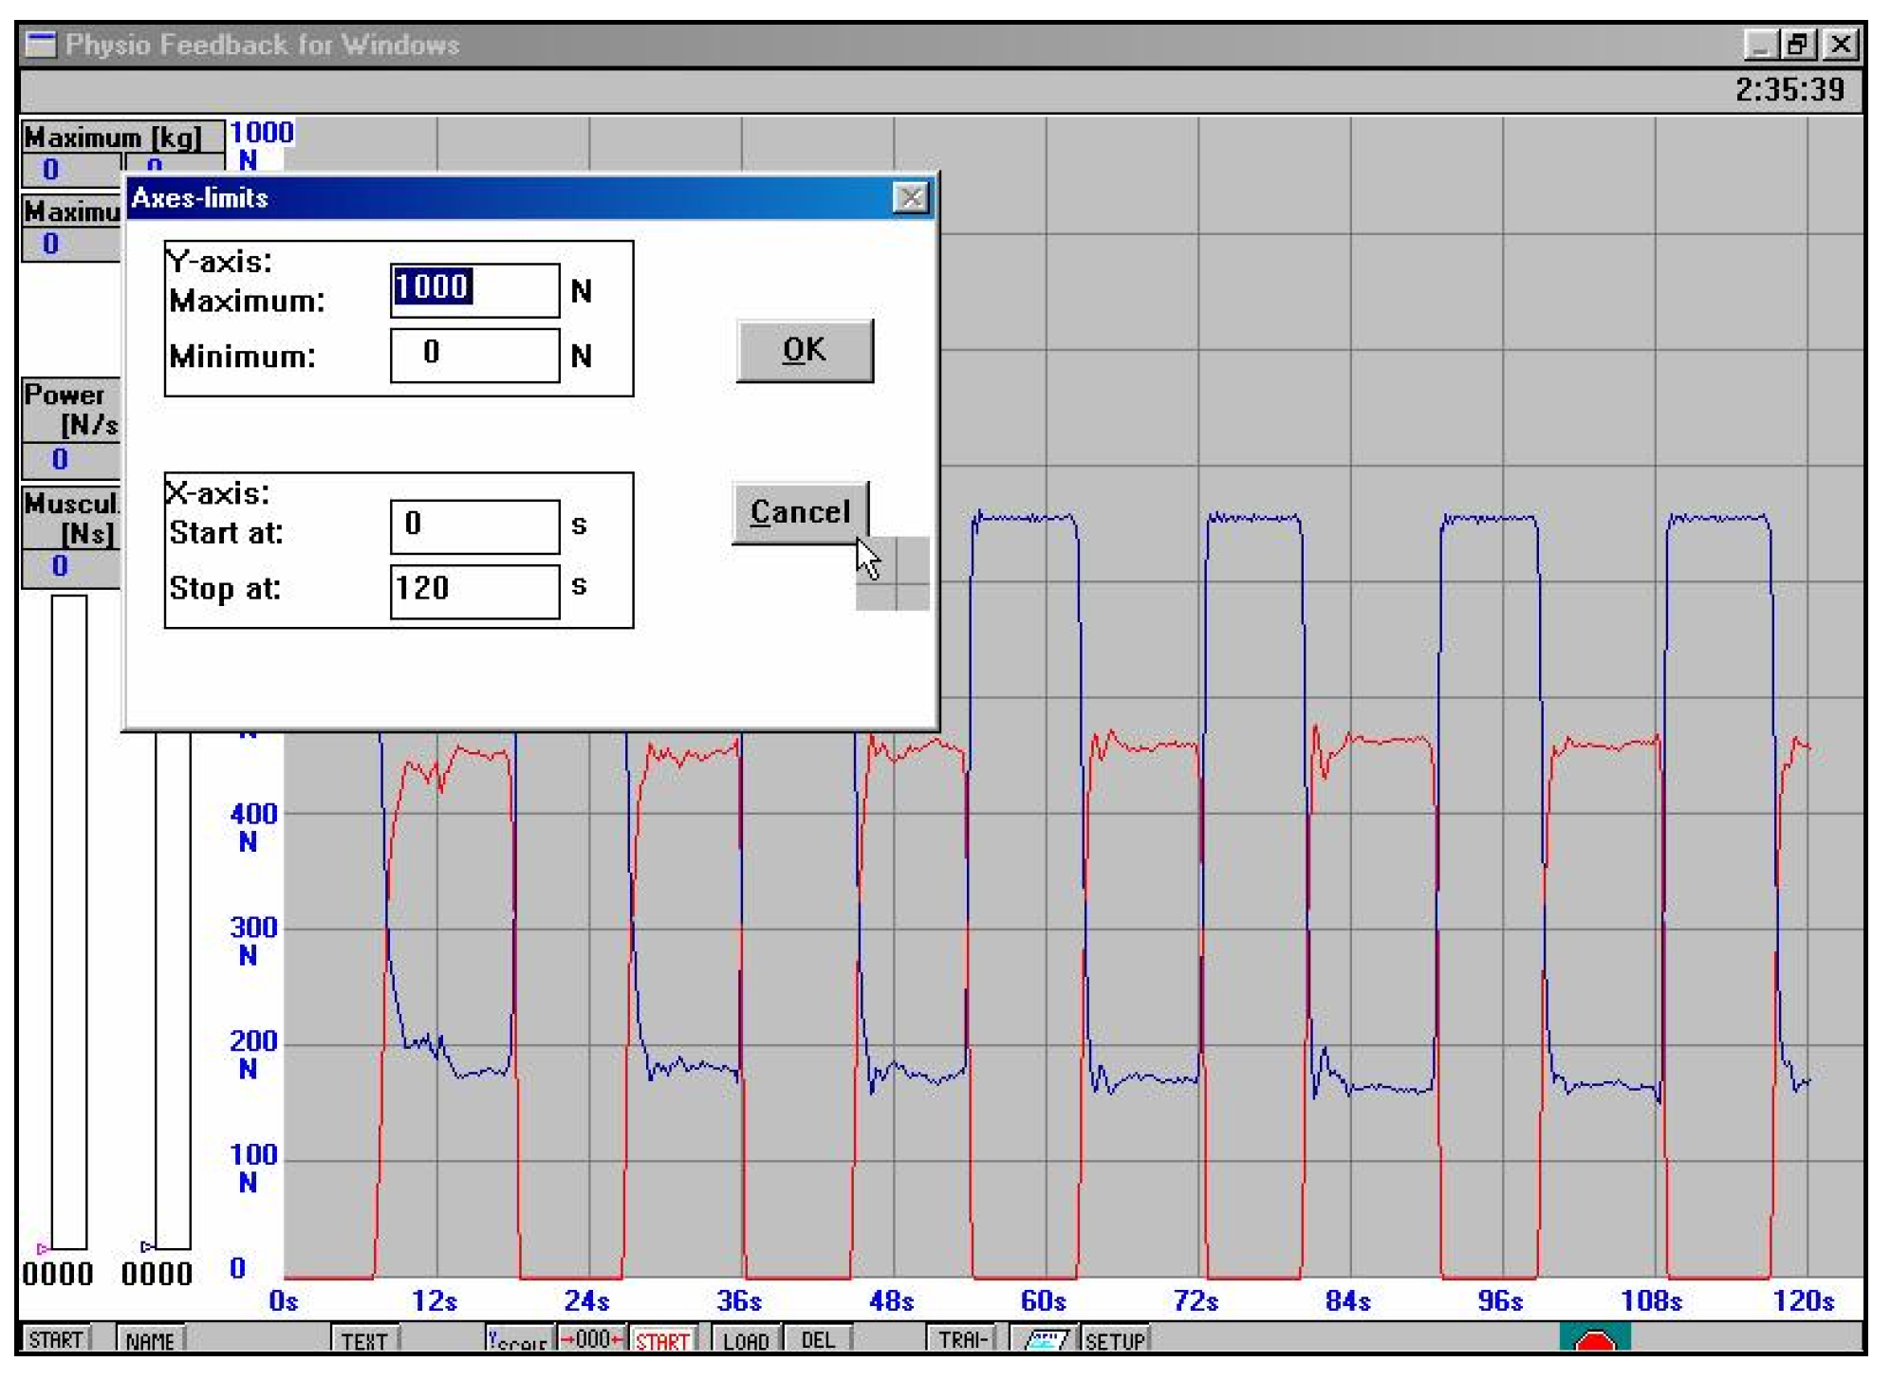Click the first 0000 readout below bars
Screen dimensions: 1891x1380
click(x=58, y=1274)
